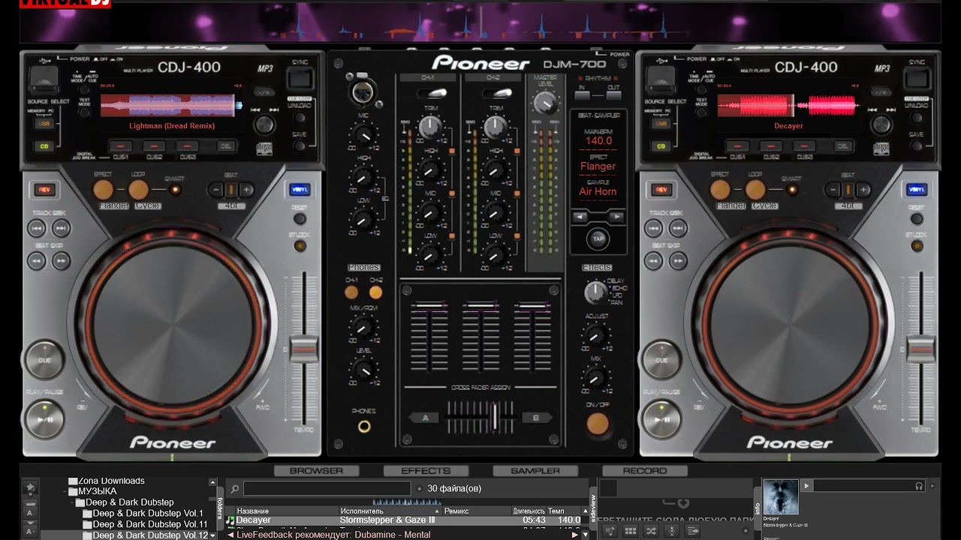Increase beat length on left deck
This screenshot has height=540, width=961.
(246, 190)
